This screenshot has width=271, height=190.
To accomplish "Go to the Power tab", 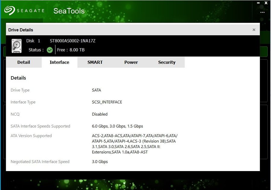I will [131, 62].
